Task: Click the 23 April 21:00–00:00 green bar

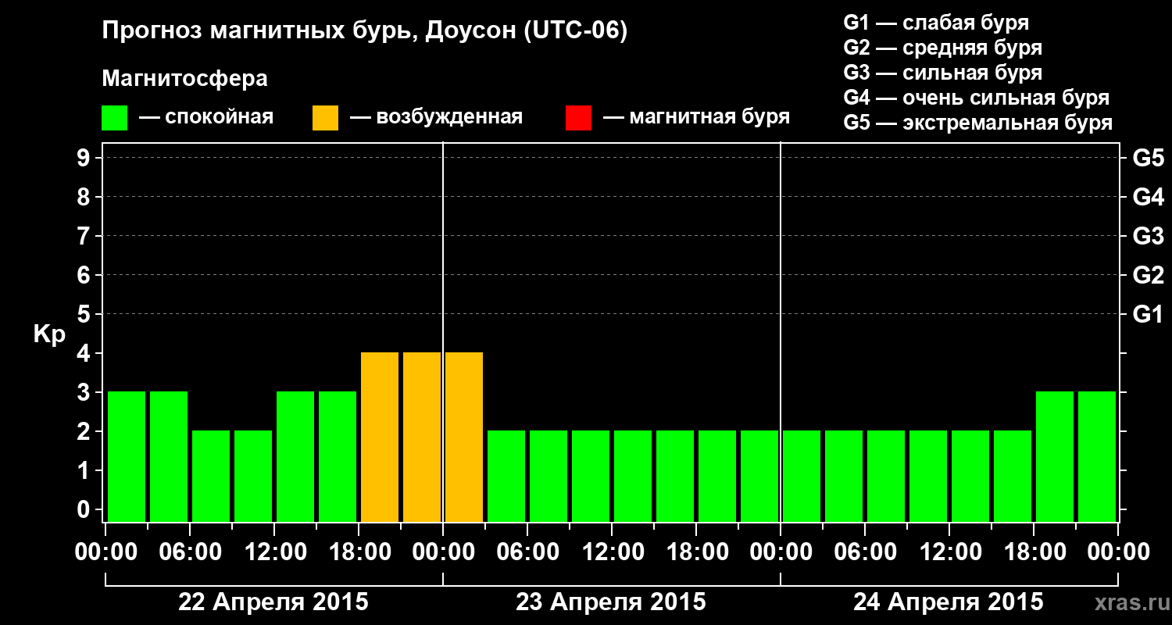Action: click(759, 476)
